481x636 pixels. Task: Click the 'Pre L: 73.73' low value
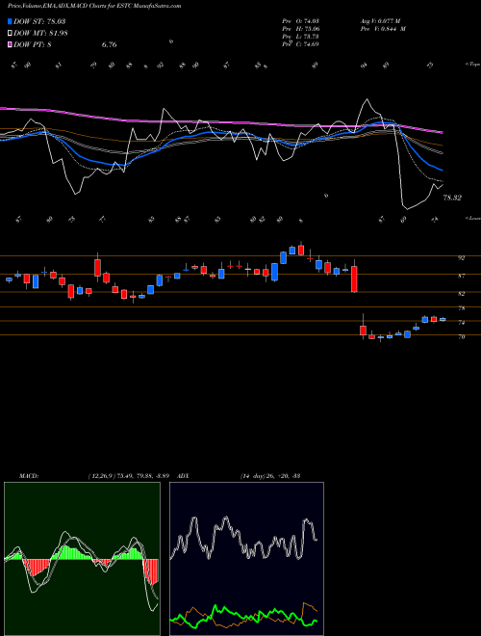tap(300, 36)
